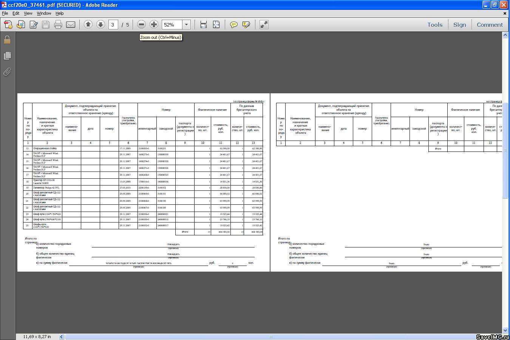Click the Adobe Reader title bar icon
The height and width of the screenshot is (340, 510).
click(x=4, y=5)
